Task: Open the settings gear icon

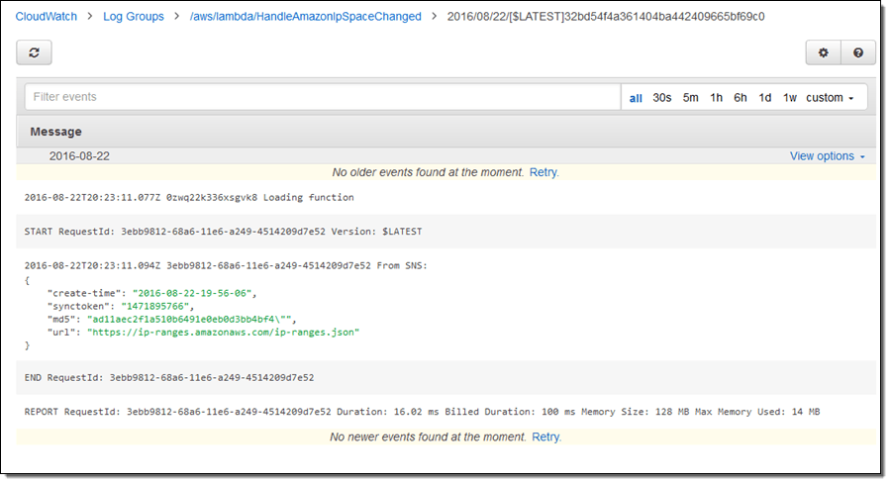Action: point(823,52)
